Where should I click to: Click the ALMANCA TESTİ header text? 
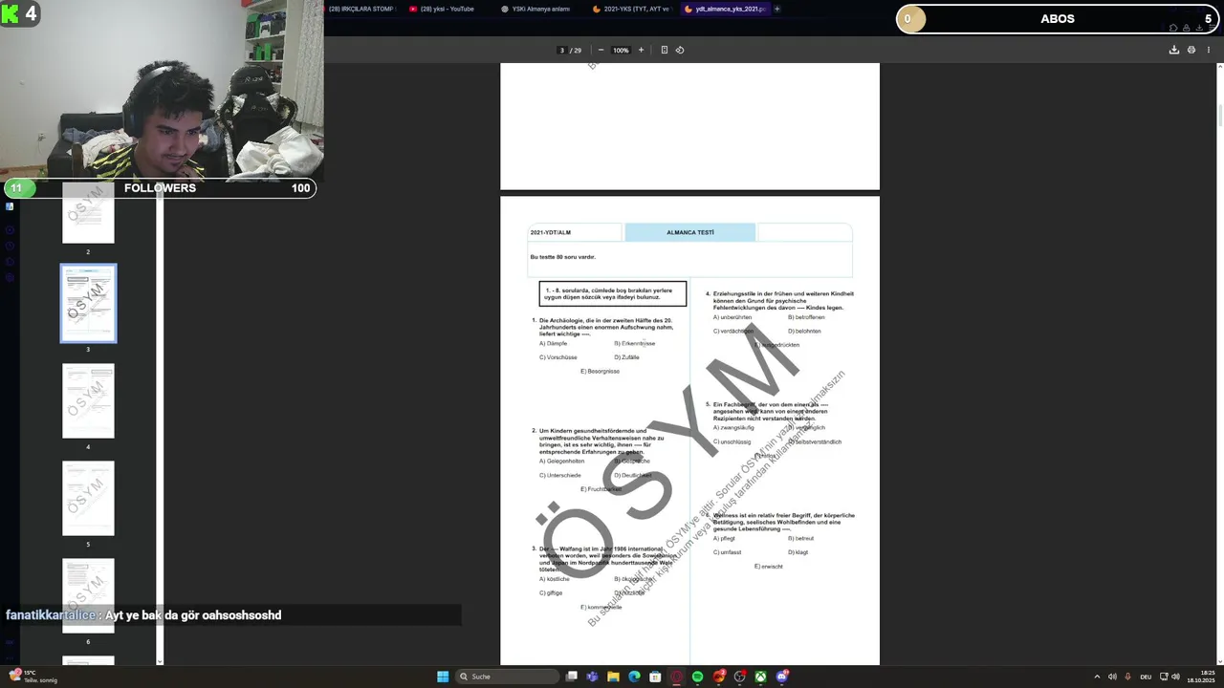690,232
